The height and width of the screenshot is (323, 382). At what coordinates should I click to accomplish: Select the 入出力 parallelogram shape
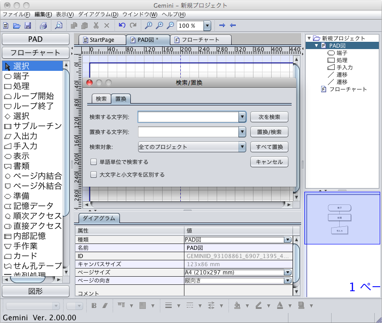(x=33, y=136)
